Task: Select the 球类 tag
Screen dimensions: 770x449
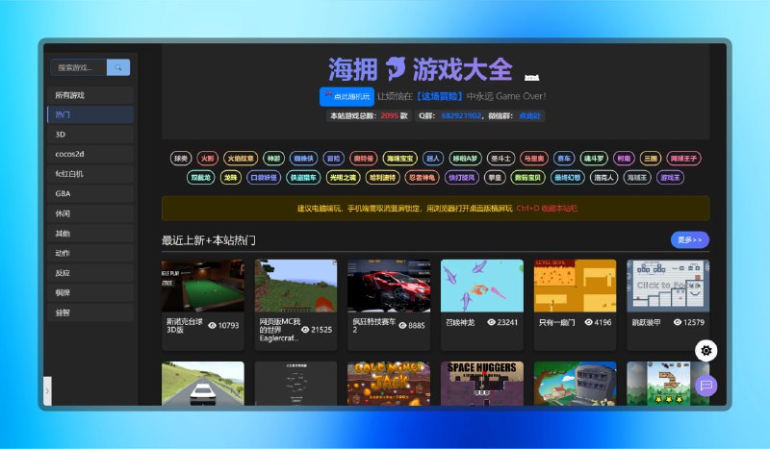Action: pos(181,159)
